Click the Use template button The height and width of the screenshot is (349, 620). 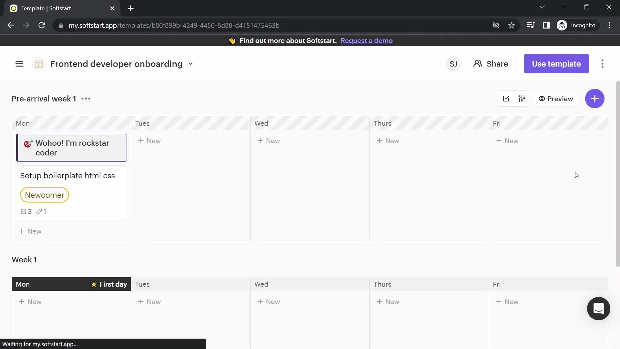tap(556, 64)
